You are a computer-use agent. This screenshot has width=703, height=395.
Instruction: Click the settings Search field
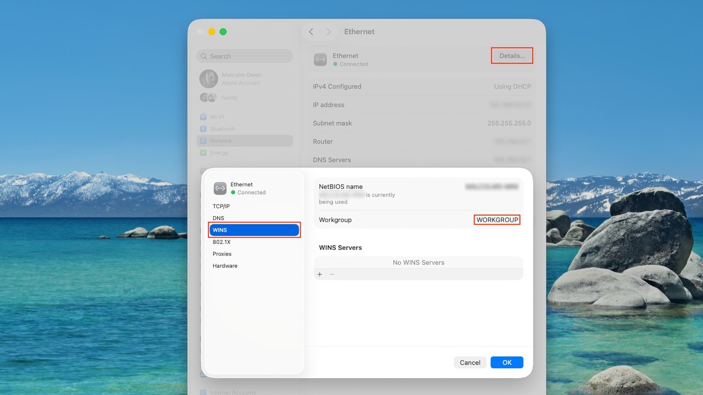click(x=245, y=56)
